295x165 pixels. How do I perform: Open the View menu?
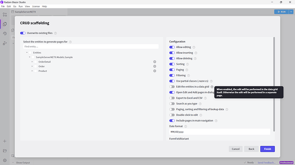click(x=27, y=6)
